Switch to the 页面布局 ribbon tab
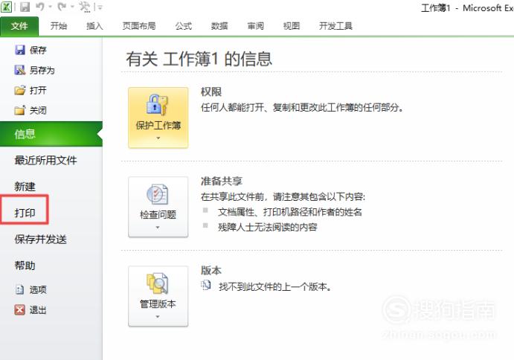The height and width of the screenshot is (360, 514). pos(139,26)
